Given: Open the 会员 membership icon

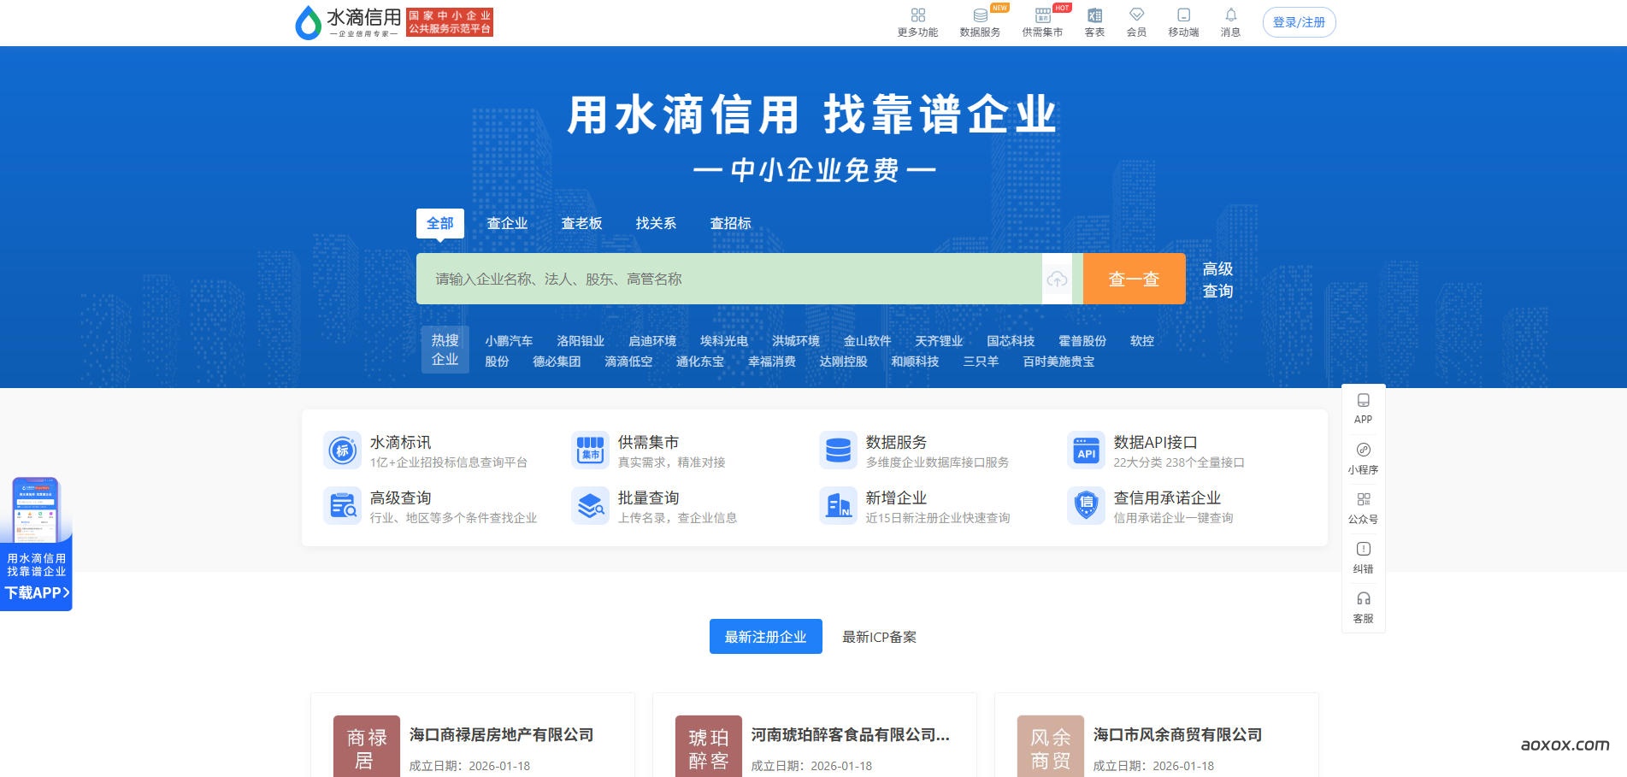Looking at the screenshot, I should click(1137, 16).
